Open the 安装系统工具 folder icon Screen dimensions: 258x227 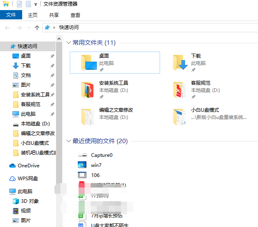coord(88,90)
